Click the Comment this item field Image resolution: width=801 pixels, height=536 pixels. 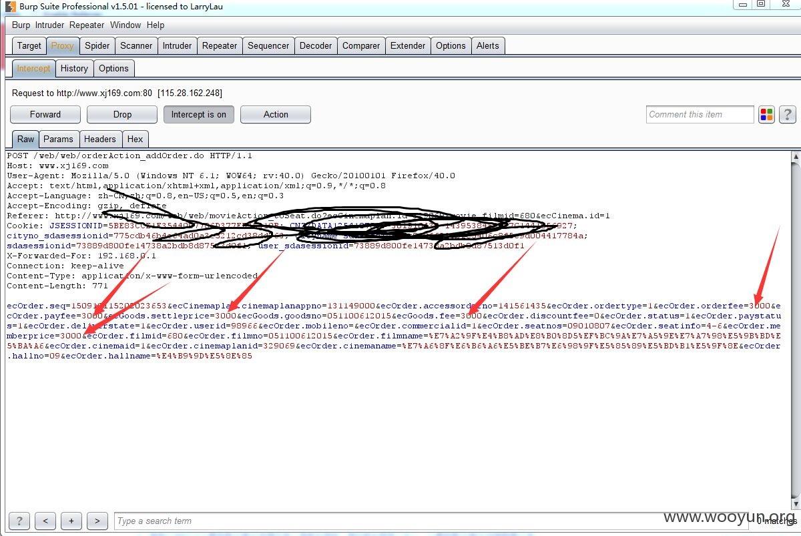(x=700, y=115)
